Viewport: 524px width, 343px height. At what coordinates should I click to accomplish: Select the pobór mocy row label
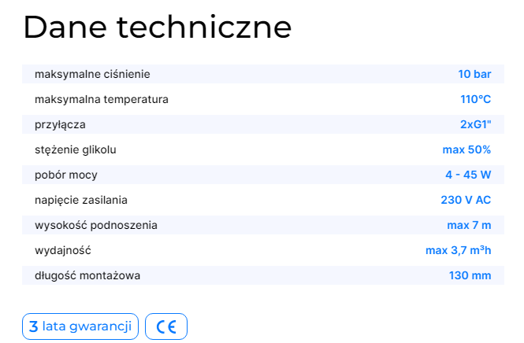coord(66,175)
